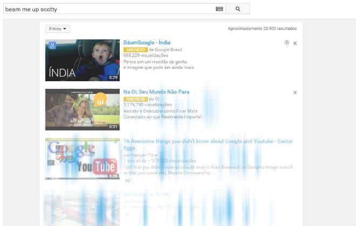Click the HD label under Easter Eggs result
Image resolution: width=356 pixels, height=226 pixels.
tap(128, 180)
